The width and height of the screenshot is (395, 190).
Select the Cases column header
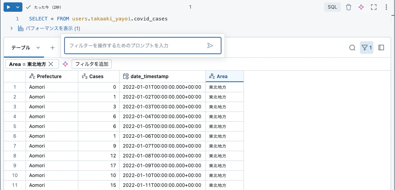click(x=99, y=77)
